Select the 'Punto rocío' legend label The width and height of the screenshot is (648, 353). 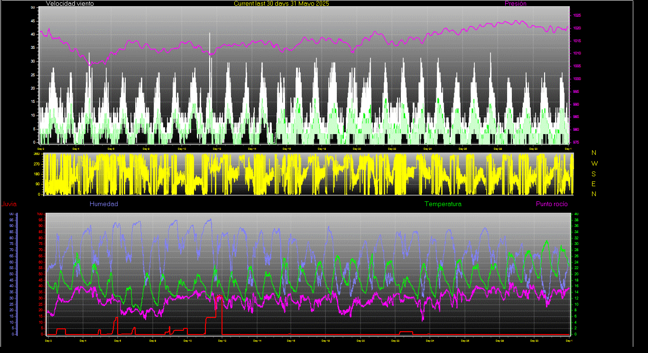tap(552, 204)
